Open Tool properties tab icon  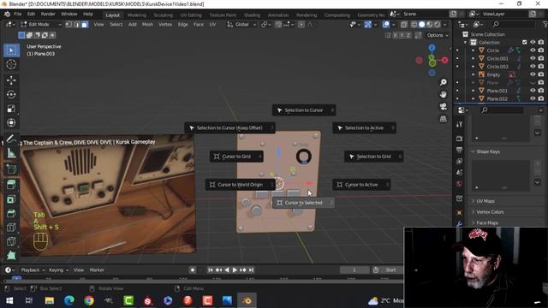[459, 124]
